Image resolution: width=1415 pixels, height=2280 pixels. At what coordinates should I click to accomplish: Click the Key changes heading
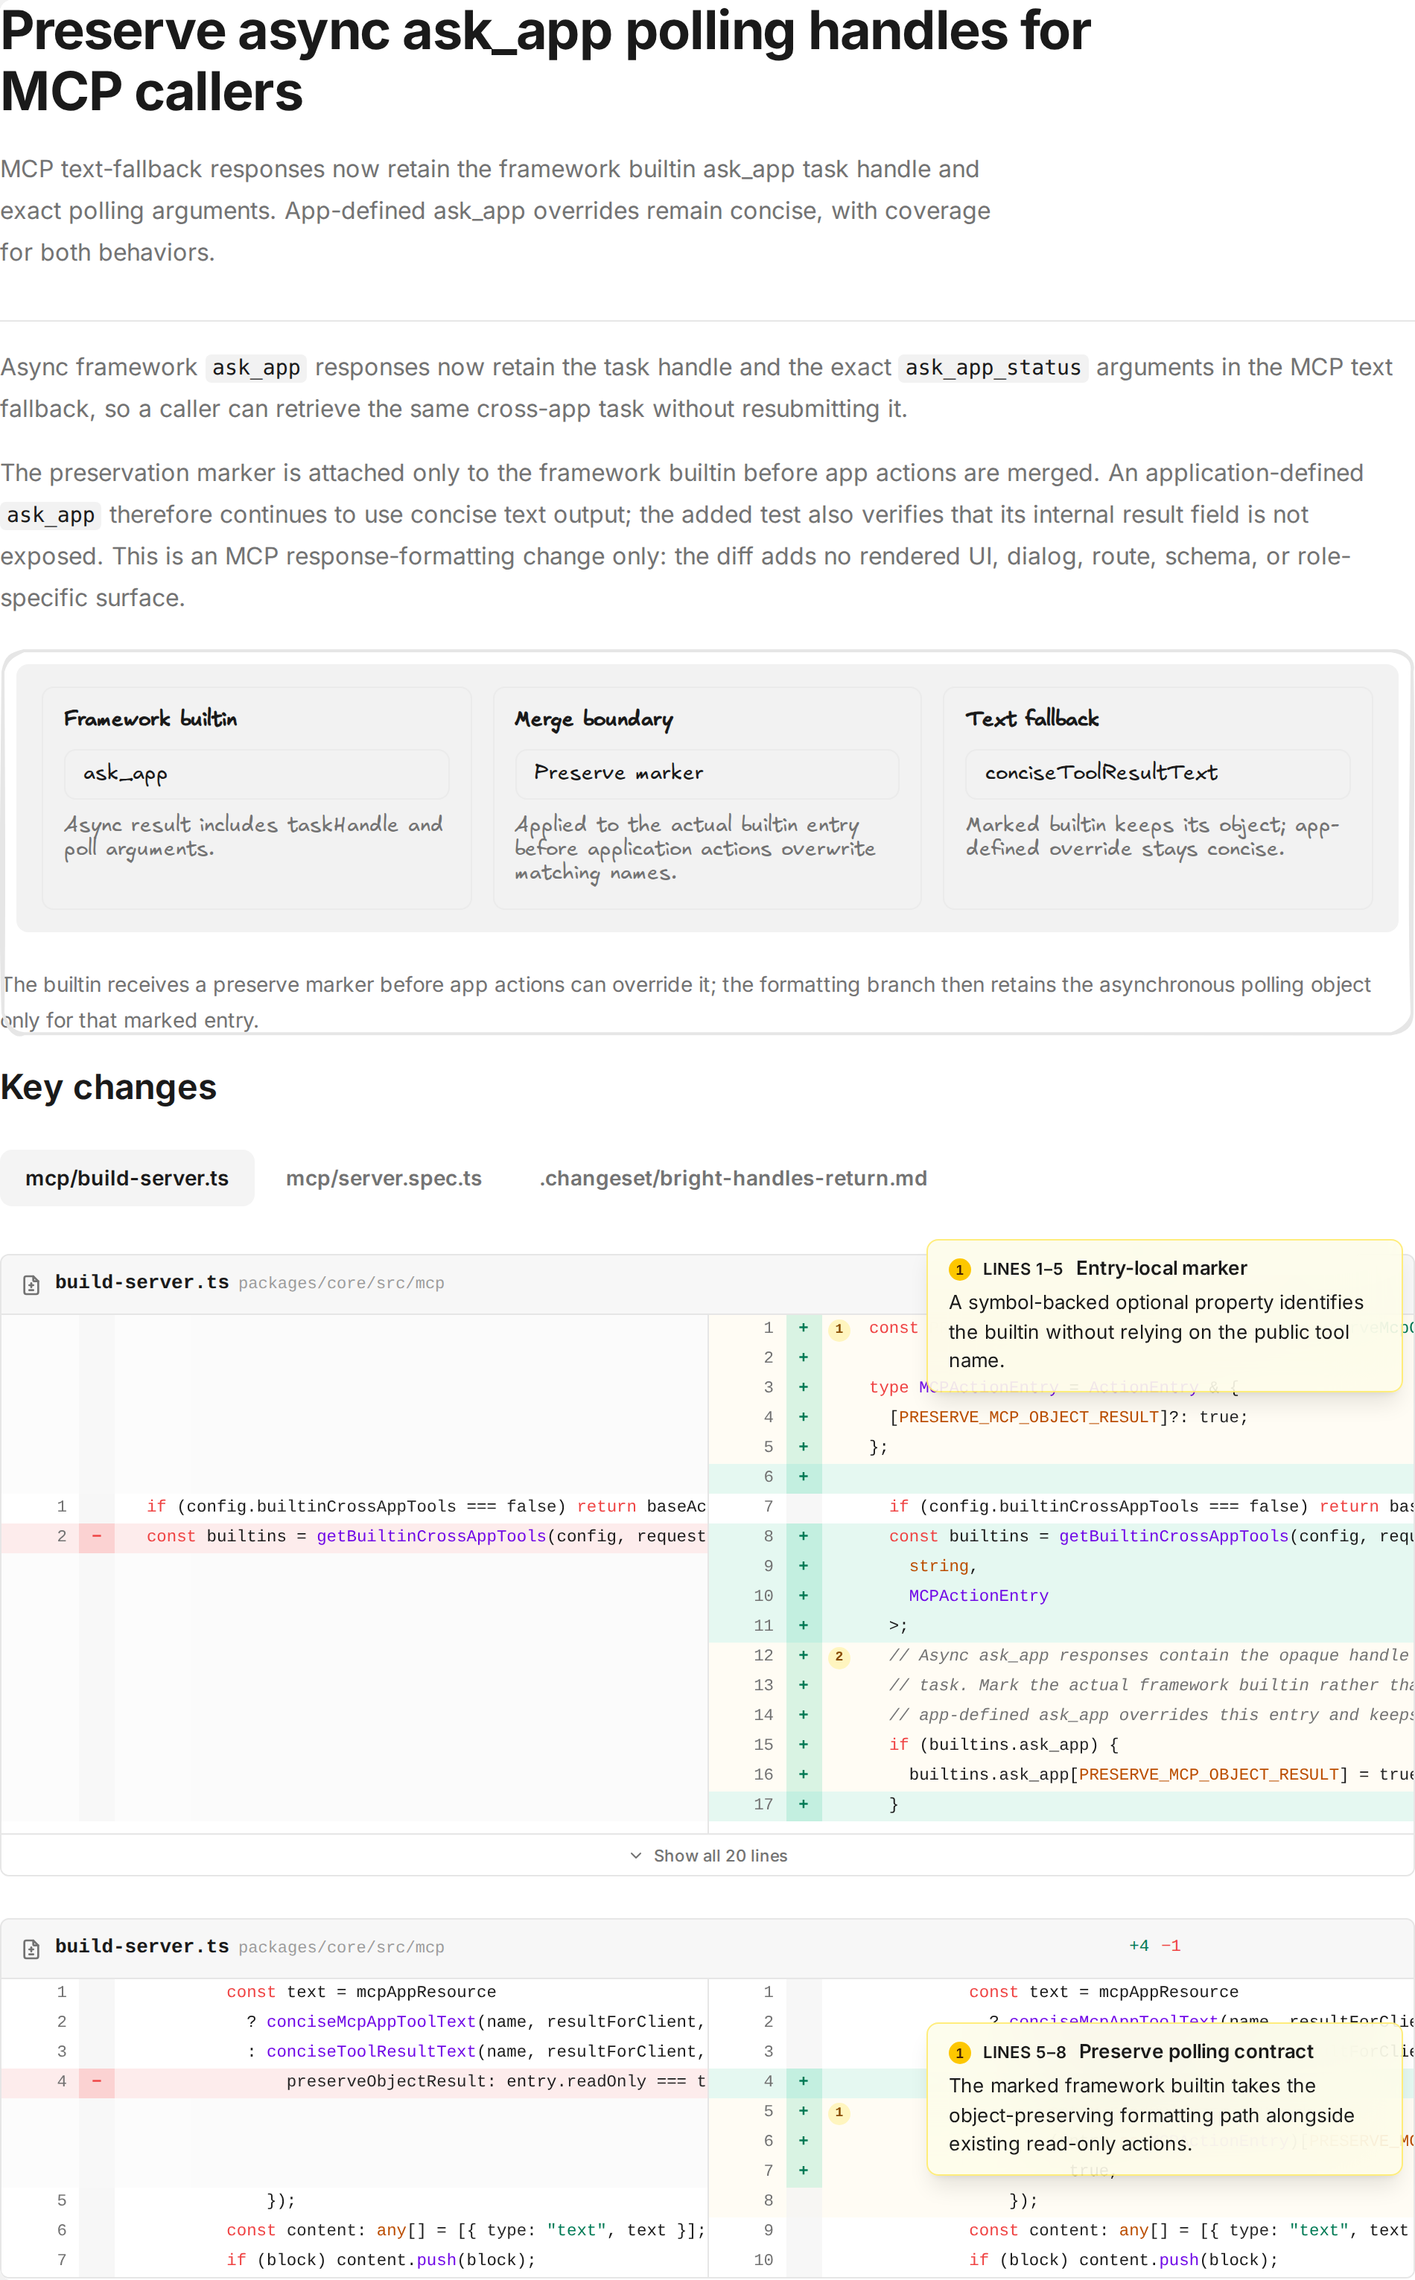pyautogui.click(x=109, y=1087)
